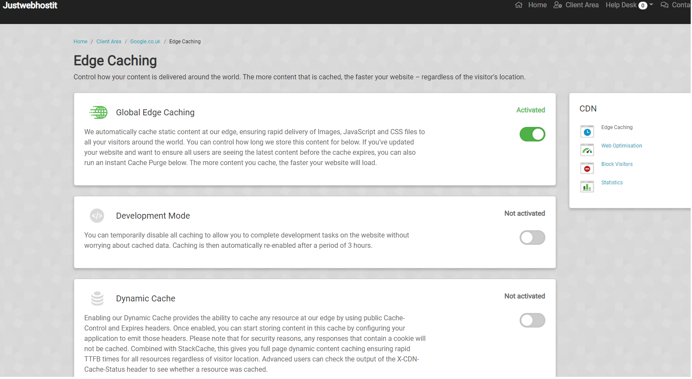Follow the Google.co.uk breadcrumb link
Image resolution: width=692 pixels, height=379 pixels.
tap(146, 42)
